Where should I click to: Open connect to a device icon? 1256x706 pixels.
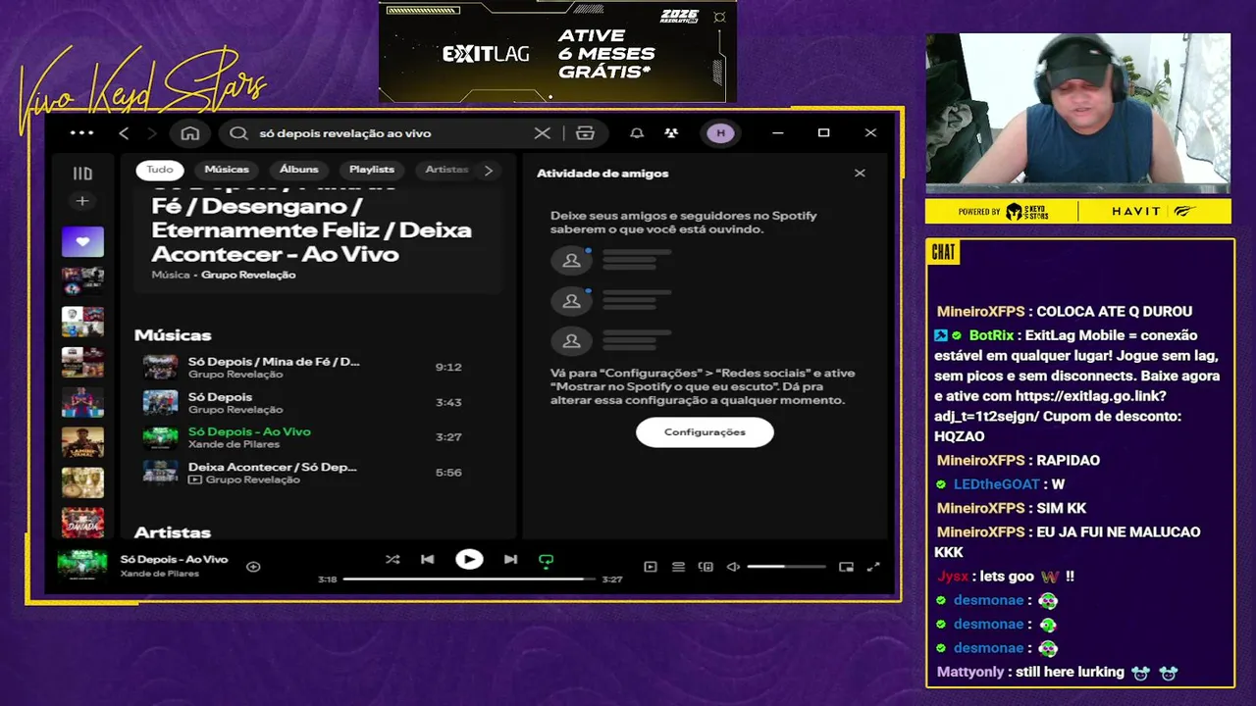point(706,567)
